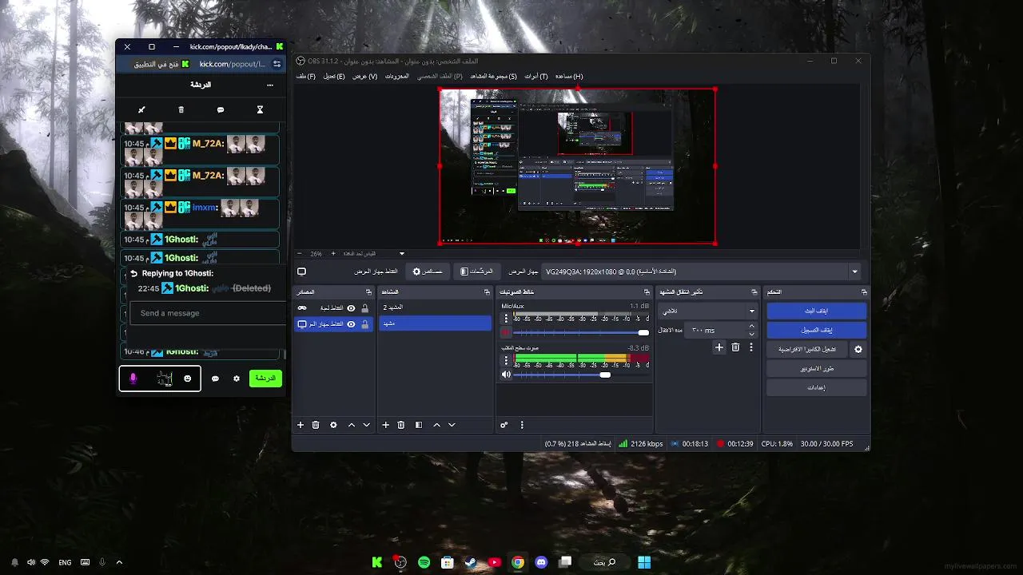Move selected scene down arrow
Viewport: 1023px width, 575px height.
tap(452, 425)
